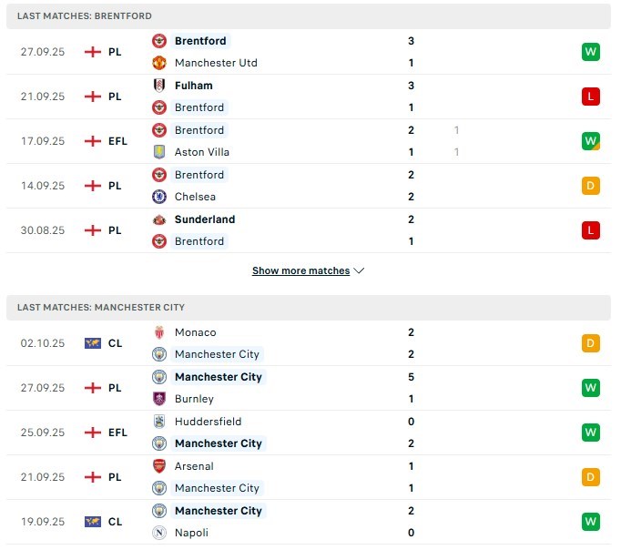This screenshot has height=550, width=621.
Task: Click the Aston Villa club crest
Action: [159, 152]
